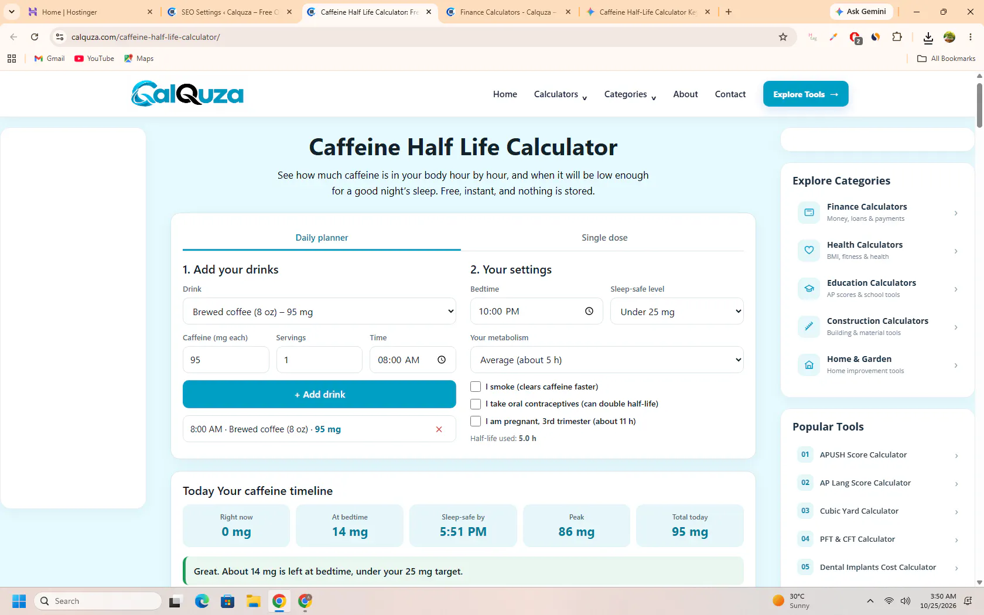
Task: Click the page vertical scrollbar
Action: (x=979, y=105)
